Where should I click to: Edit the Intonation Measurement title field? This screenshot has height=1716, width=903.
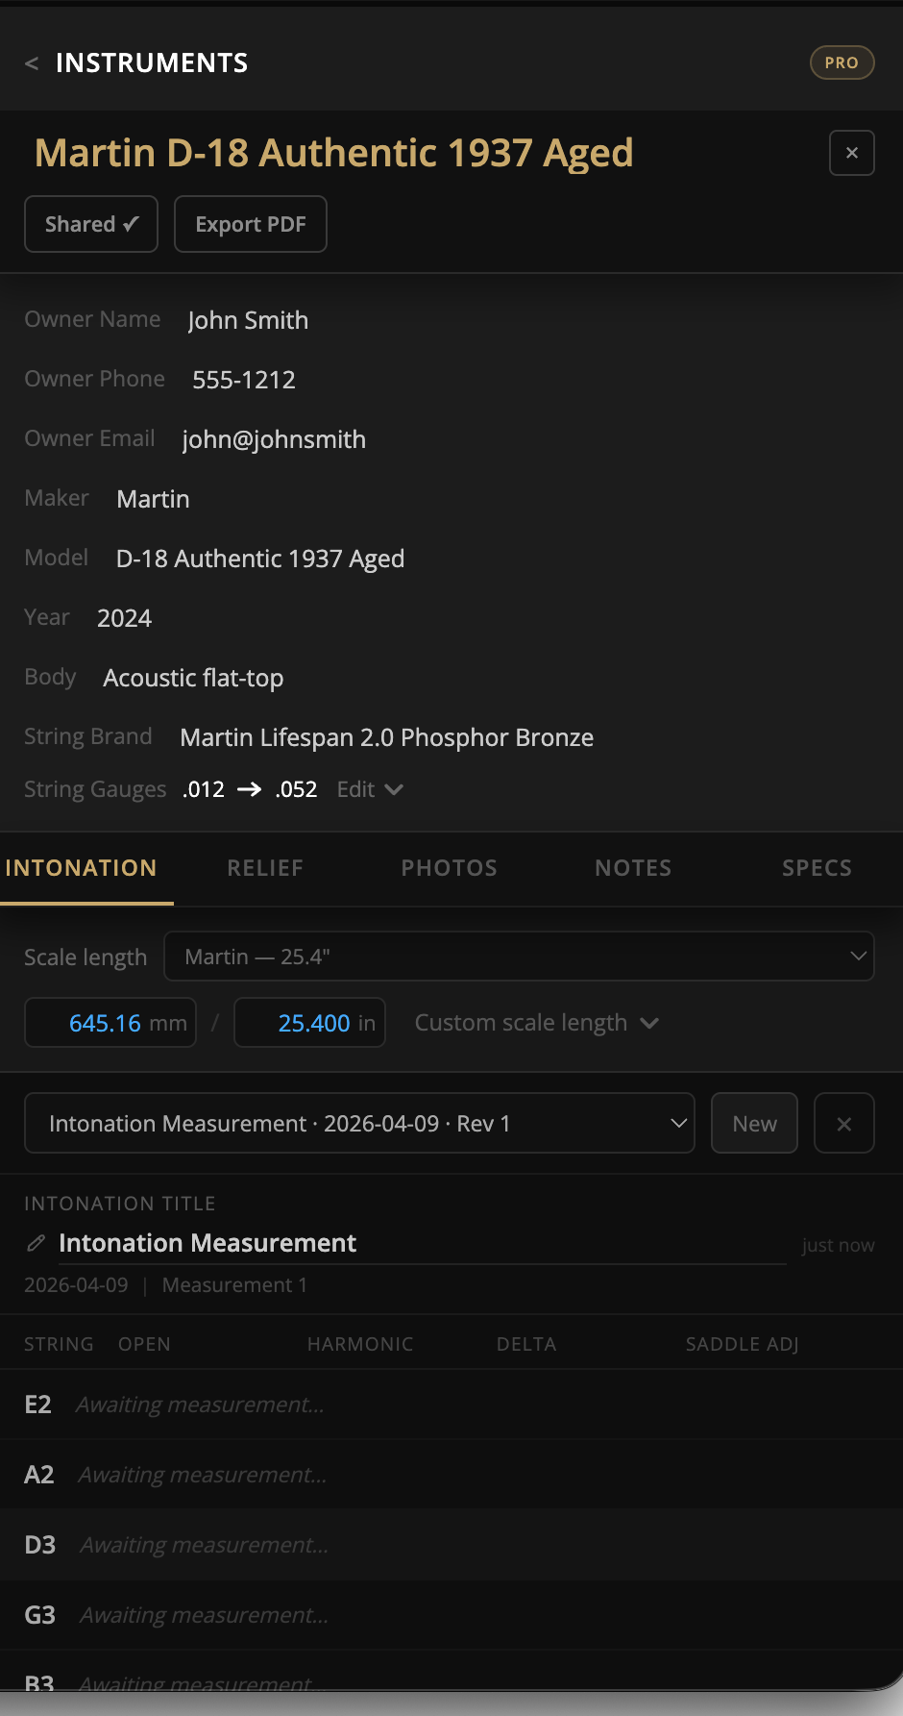421,1243
